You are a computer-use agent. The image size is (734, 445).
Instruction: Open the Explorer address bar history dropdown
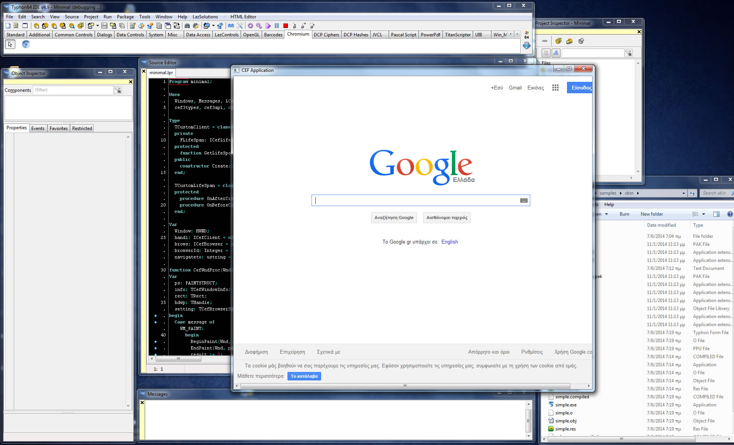click(684, 193)
